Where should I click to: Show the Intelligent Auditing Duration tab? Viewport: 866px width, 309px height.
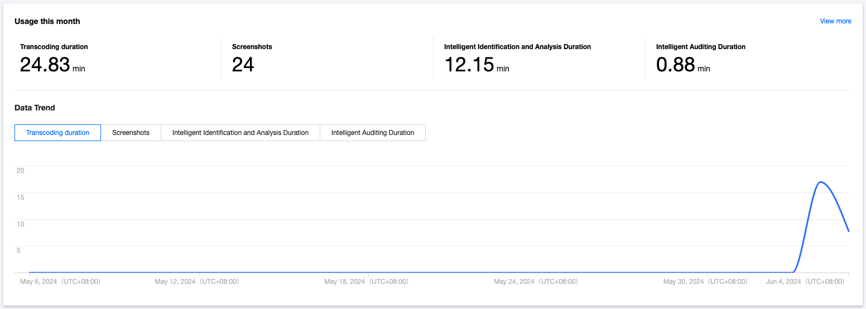coord(372,133)
